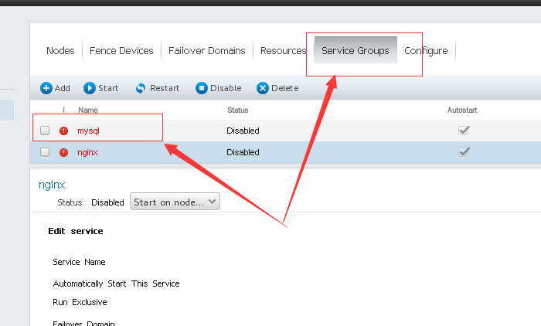Select the Service Groups tab
541x326 pixels.
click(356, 51)
